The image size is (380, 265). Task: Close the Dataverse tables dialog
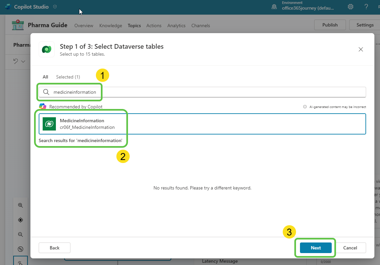[361, 49]
